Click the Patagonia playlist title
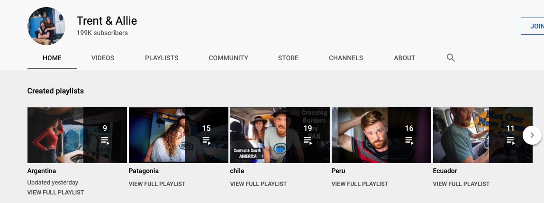The image size is (544, 203). click(x=144, y=171)
